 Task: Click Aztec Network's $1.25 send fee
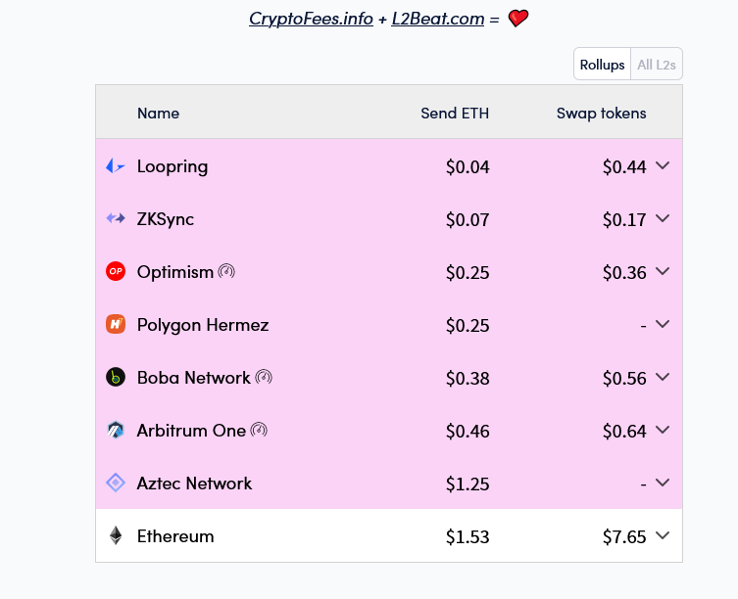467,484
